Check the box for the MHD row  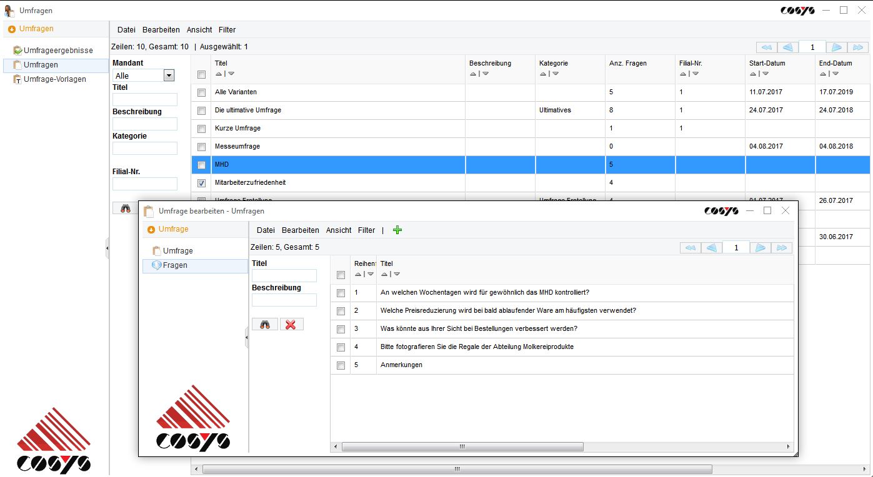(201, 165)
